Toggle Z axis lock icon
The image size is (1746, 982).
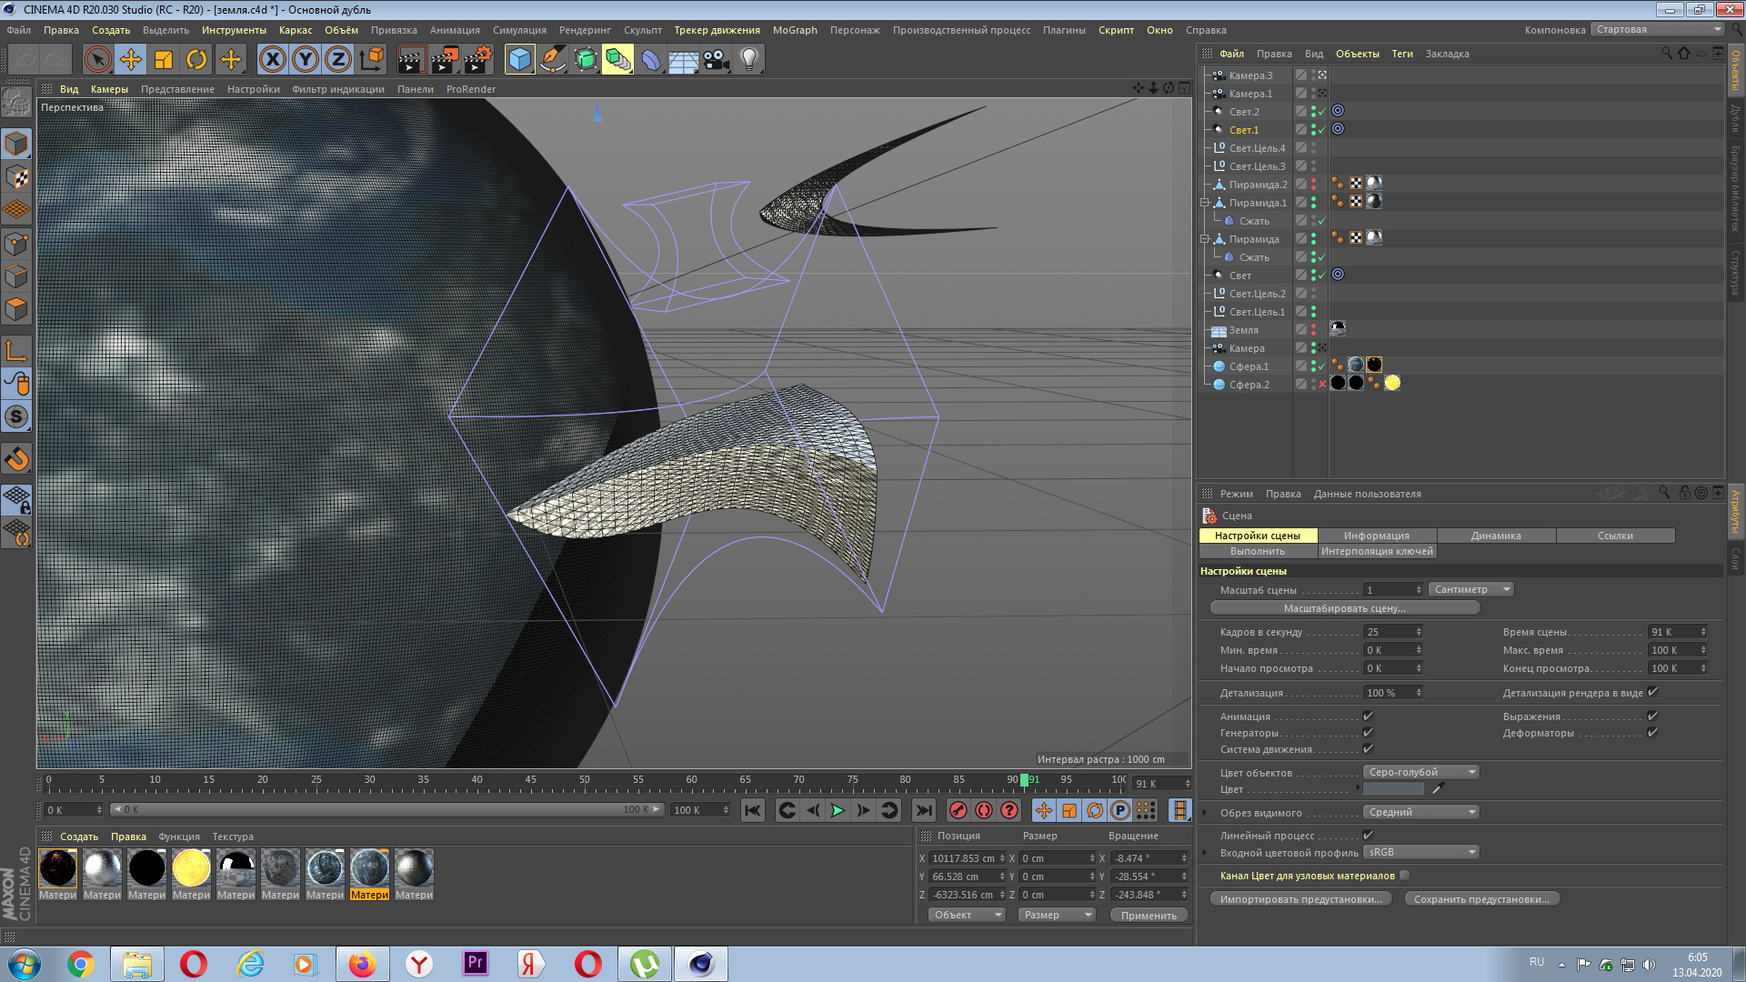(338, 60)
